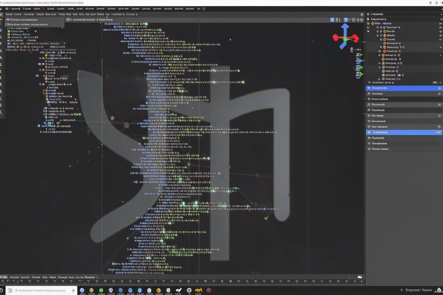Expand the arrow at the outliner header's right edge
The height and width of the screenshot is (295, 443).
[441, 15]
